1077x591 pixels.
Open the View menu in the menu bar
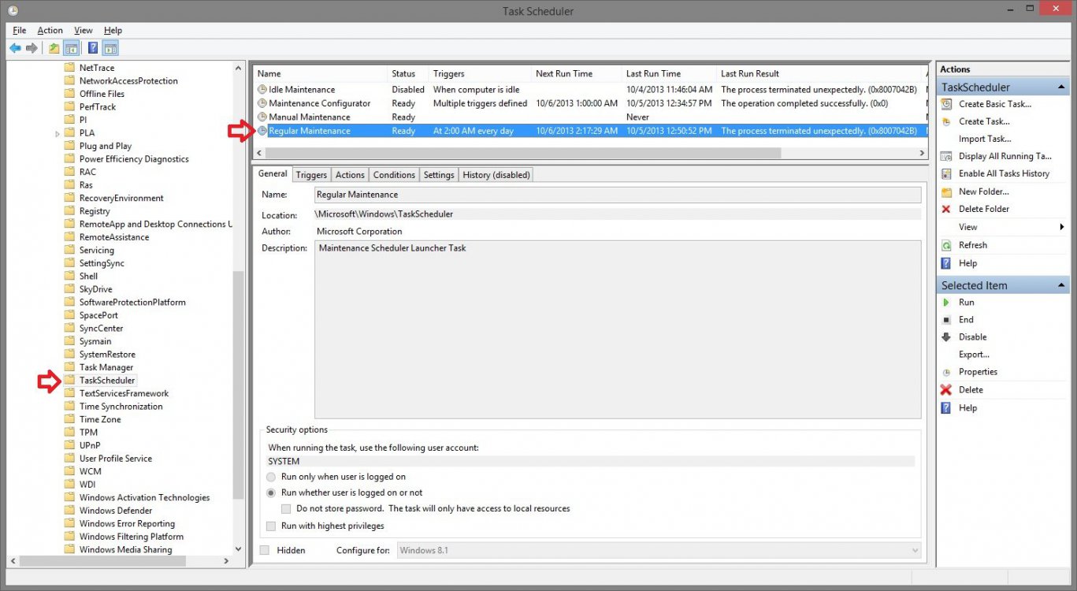(84, 30)
